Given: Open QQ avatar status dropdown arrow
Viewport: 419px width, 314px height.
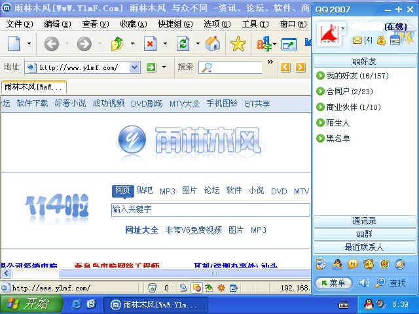Looking at the screenshot, I should click(343, 29).
